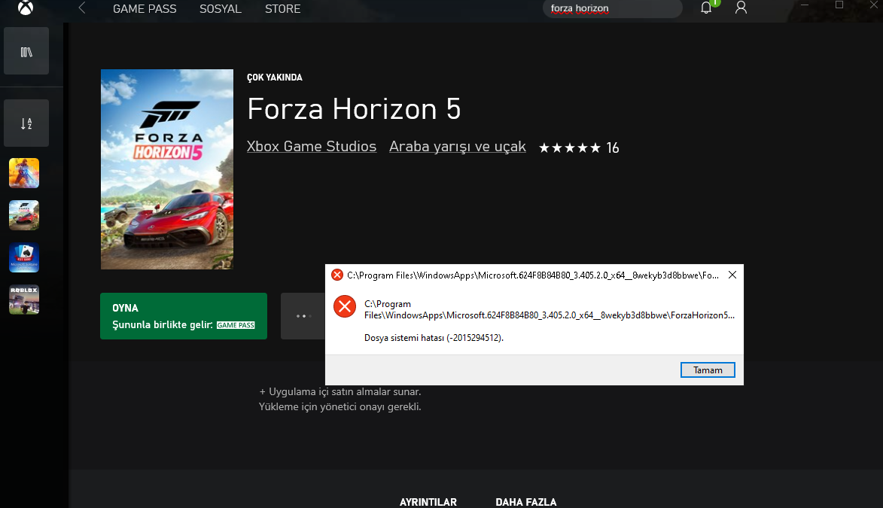Open the library icon in sidebar

coord(26,51)
